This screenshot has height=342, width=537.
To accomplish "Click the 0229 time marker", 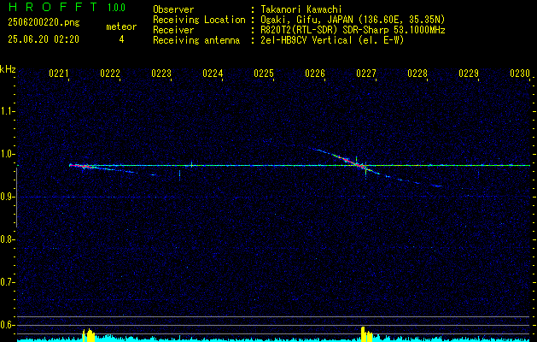I will [469, 74].
